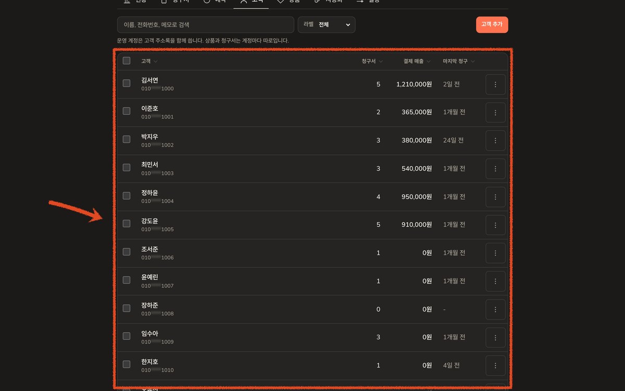Click the 1,210,000원 sales amount
The image size is (625, 391).
414,84
